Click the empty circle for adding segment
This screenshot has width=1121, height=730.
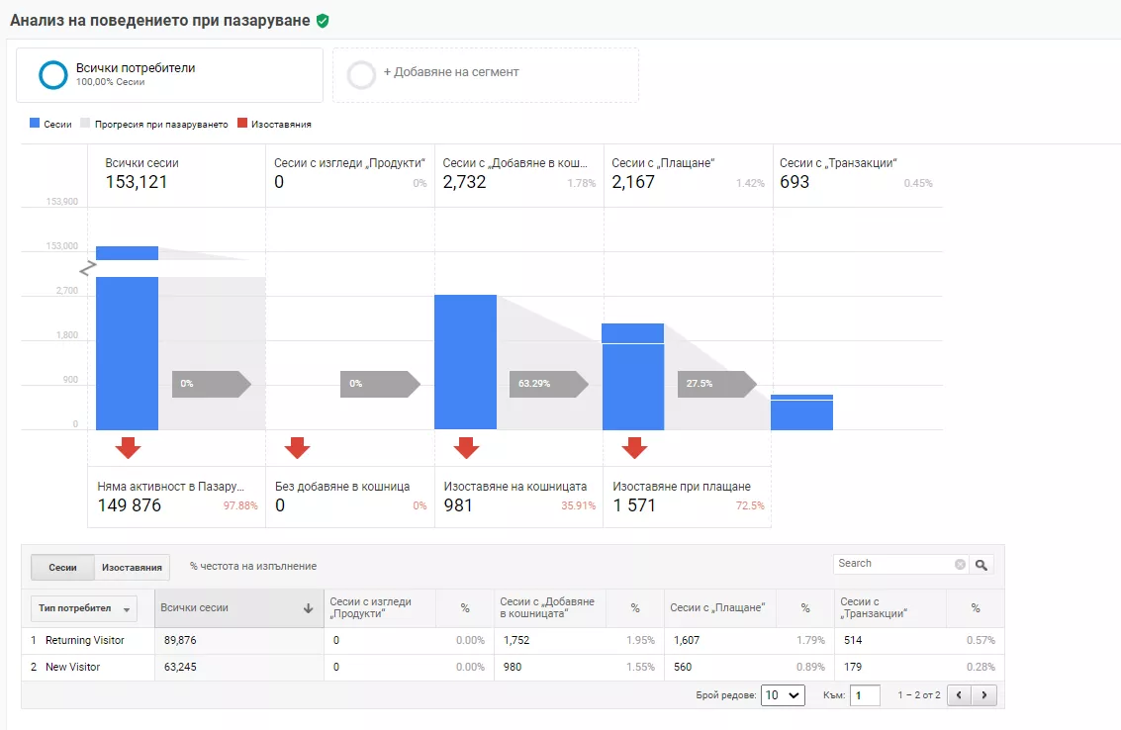click(x=361, y=74)
